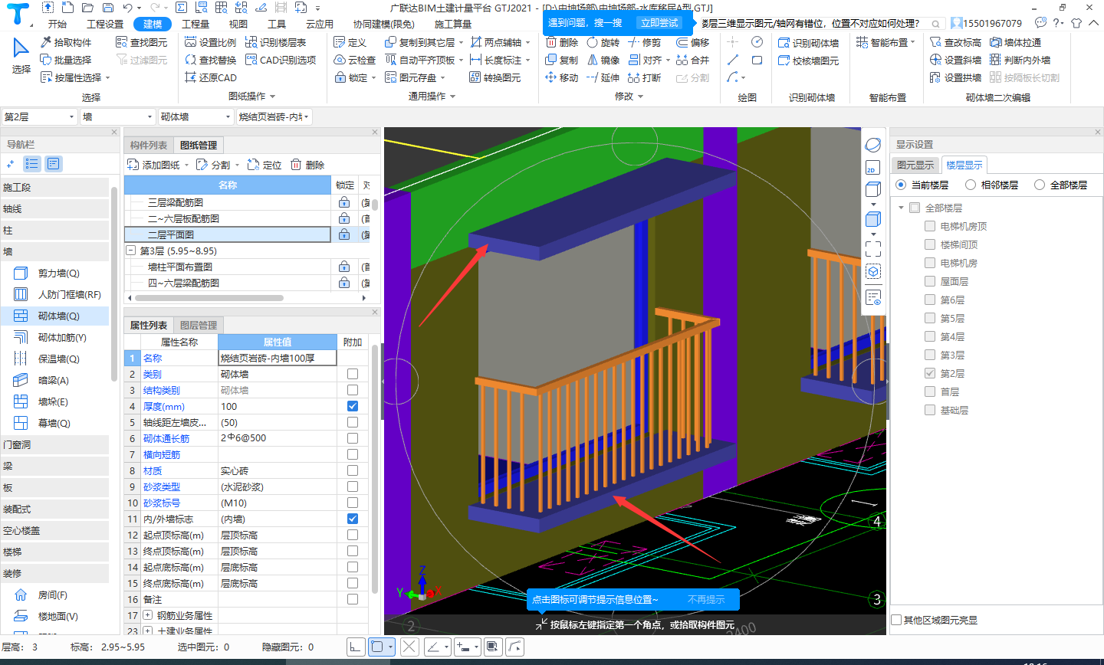Screen dimensions: 1104x665
Task: Collapse the 第3层 (5.95~8.95) drawing group
Action: pyautogui.click(x=130, y=251)
